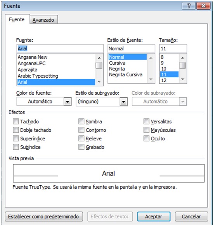Select Normal font style
The width and height of the screenshot is (213, 226).
coord(128,57)
